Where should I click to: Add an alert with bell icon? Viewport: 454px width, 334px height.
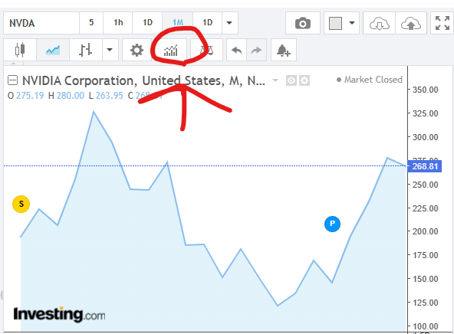coord(284,51)
